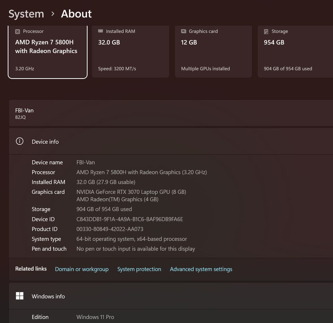
Task: Click the Device info circle icon
Action: [20, 141]
